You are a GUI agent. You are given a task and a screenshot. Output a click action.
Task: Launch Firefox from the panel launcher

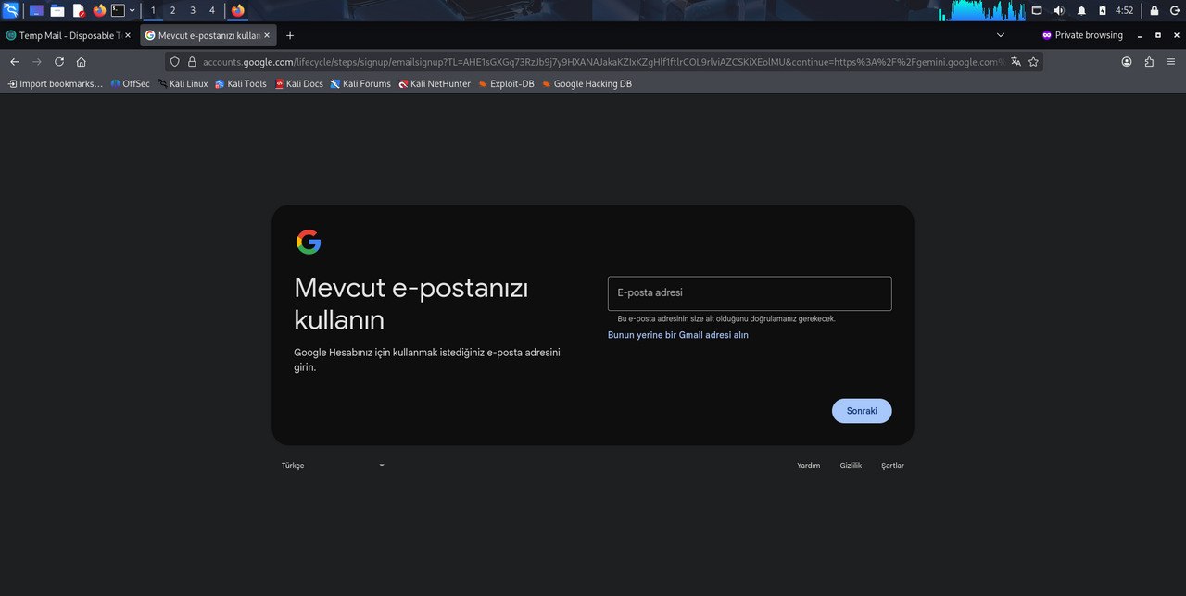(x=100, y=10)
